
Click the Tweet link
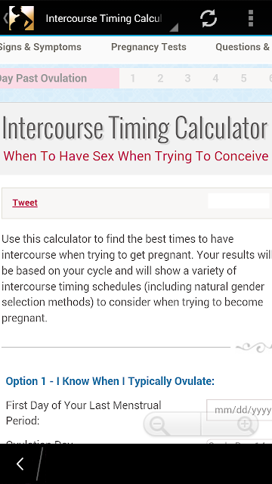(25, 203)
